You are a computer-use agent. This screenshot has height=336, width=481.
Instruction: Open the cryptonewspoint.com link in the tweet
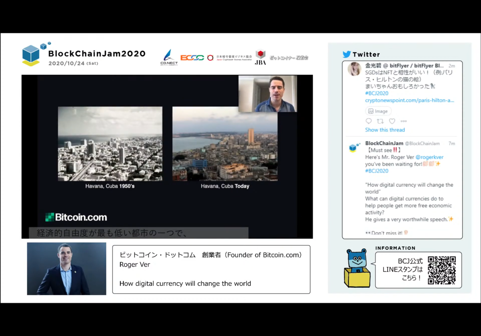pos(410,100)
